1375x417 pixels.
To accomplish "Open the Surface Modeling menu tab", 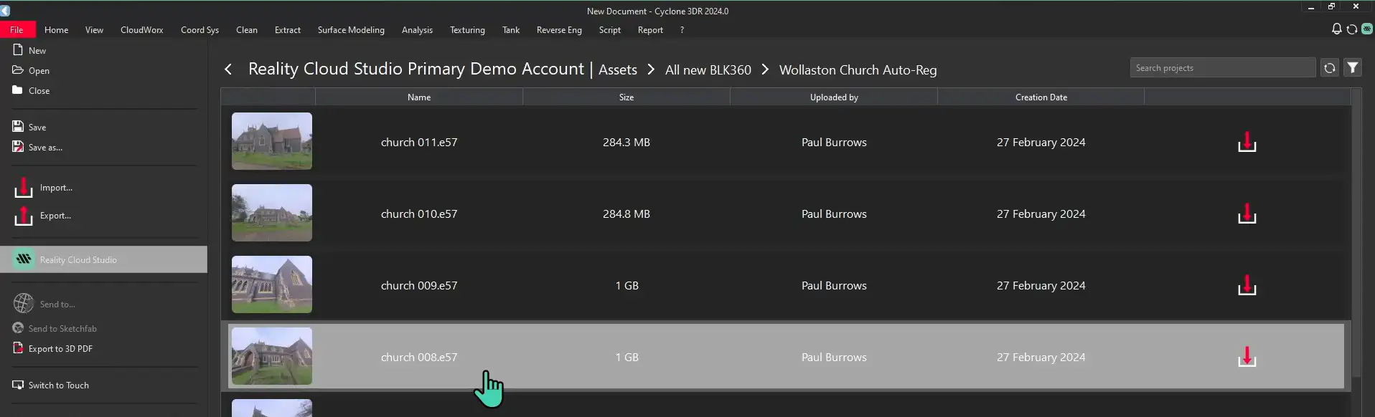I will pyautogui.click(x=351, y=30).
